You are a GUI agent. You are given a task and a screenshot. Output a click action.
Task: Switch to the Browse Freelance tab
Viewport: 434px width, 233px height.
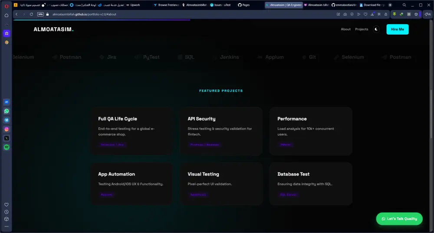(166, 5)
